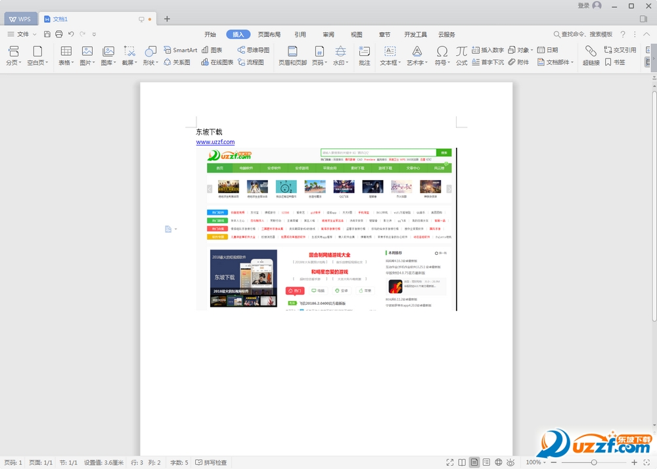This screenshot has height=469, width=657.
Task: Open 页眉和页脚 header and footer
Action: tap(292, 55)
